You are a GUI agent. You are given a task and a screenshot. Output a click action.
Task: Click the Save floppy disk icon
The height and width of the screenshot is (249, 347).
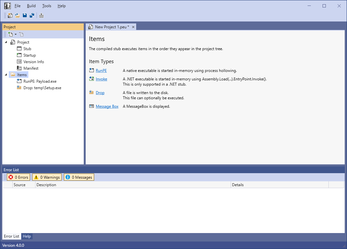point(25,15)
